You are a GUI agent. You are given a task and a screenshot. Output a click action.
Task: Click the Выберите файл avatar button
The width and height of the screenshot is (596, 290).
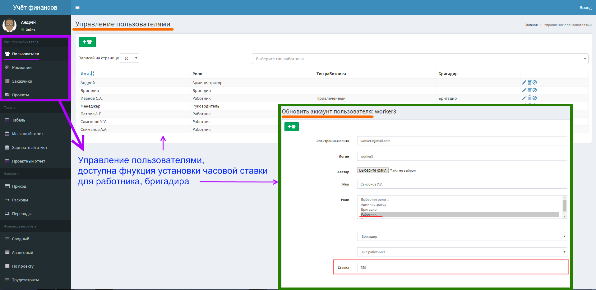[x=373, y=170]
